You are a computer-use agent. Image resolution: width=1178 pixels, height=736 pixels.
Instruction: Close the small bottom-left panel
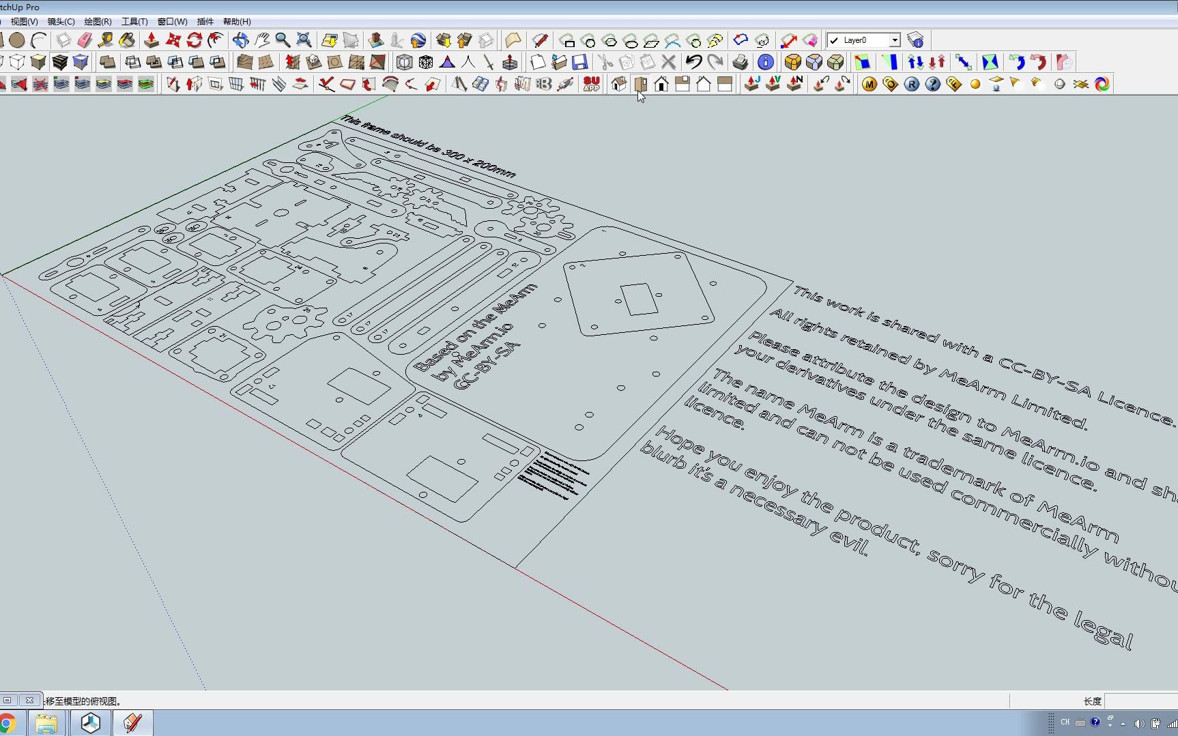[x=29, y=700]
